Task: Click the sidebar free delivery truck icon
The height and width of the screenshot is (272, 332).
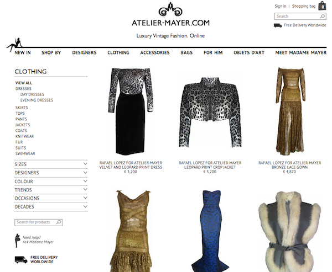Action: click(21, 259)
